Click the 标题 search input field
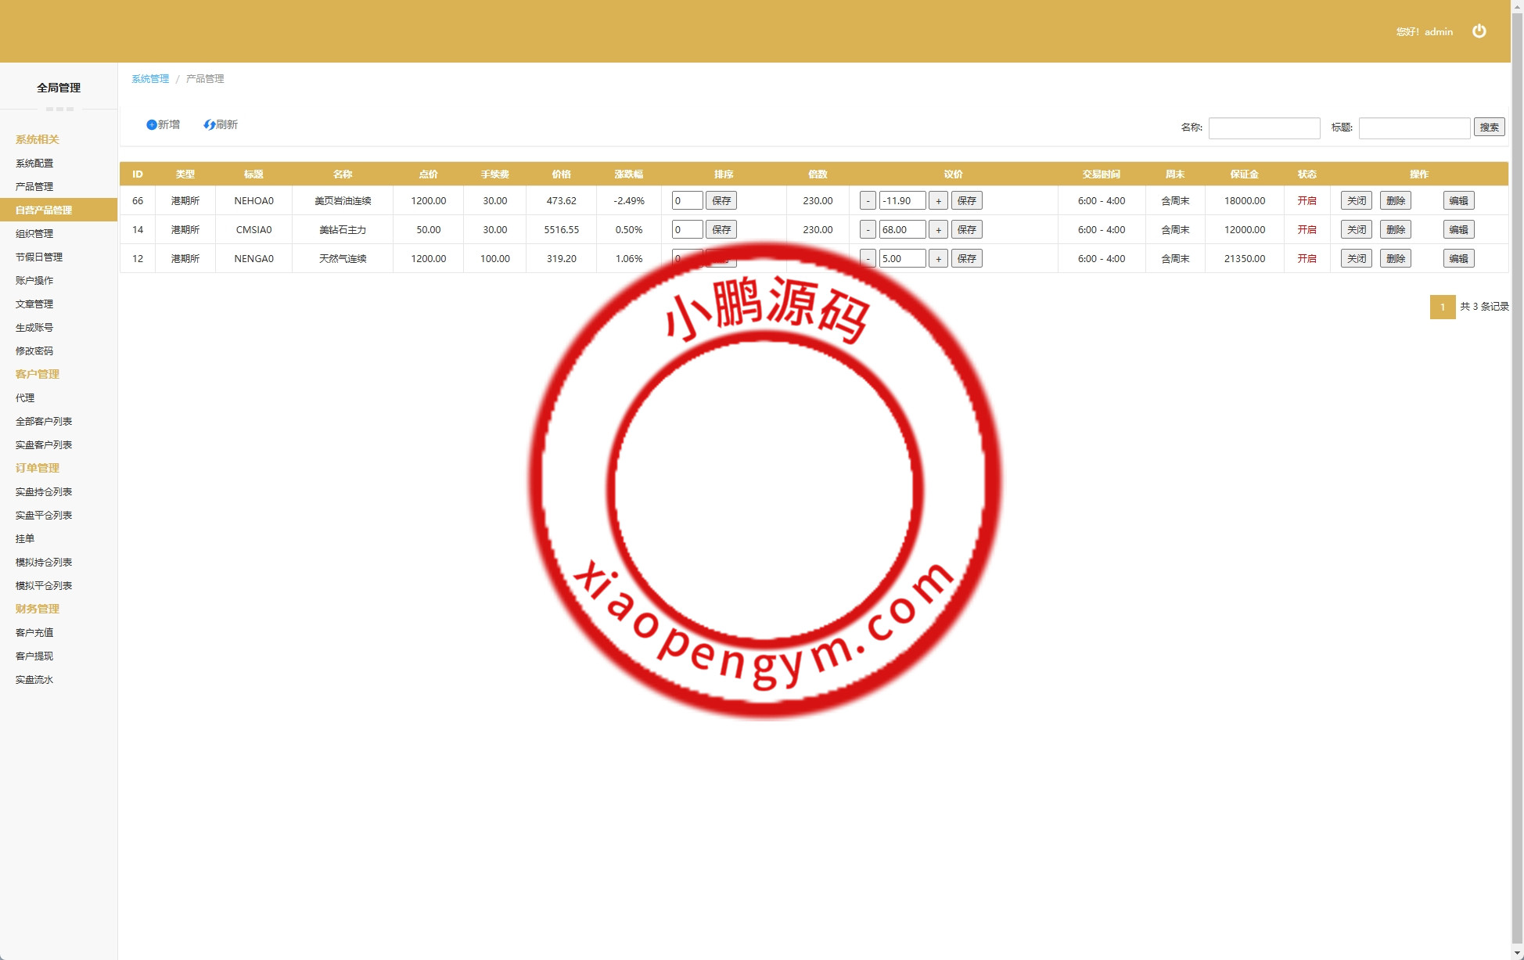Viewport: 1524px width, 960px height. pos(1414,128)
